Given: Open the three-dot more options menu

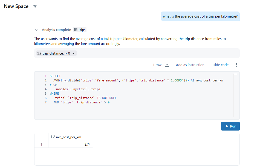Looking at the screenshot, I should coord(236,65).
